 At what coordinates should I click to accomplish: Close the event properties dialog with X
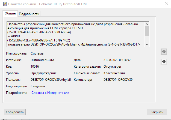tap(167, 4)
